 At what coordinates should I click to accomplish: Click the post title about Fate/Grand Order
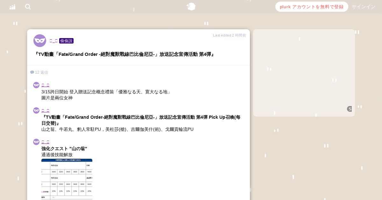(x=124, y=54)
